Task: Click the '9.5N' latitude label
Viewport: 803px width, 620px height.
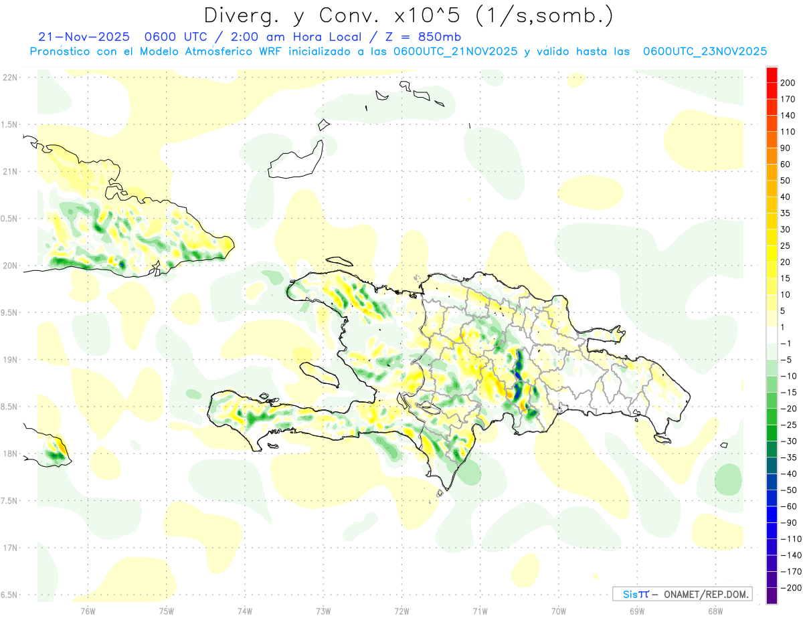Action: [10, 312]
